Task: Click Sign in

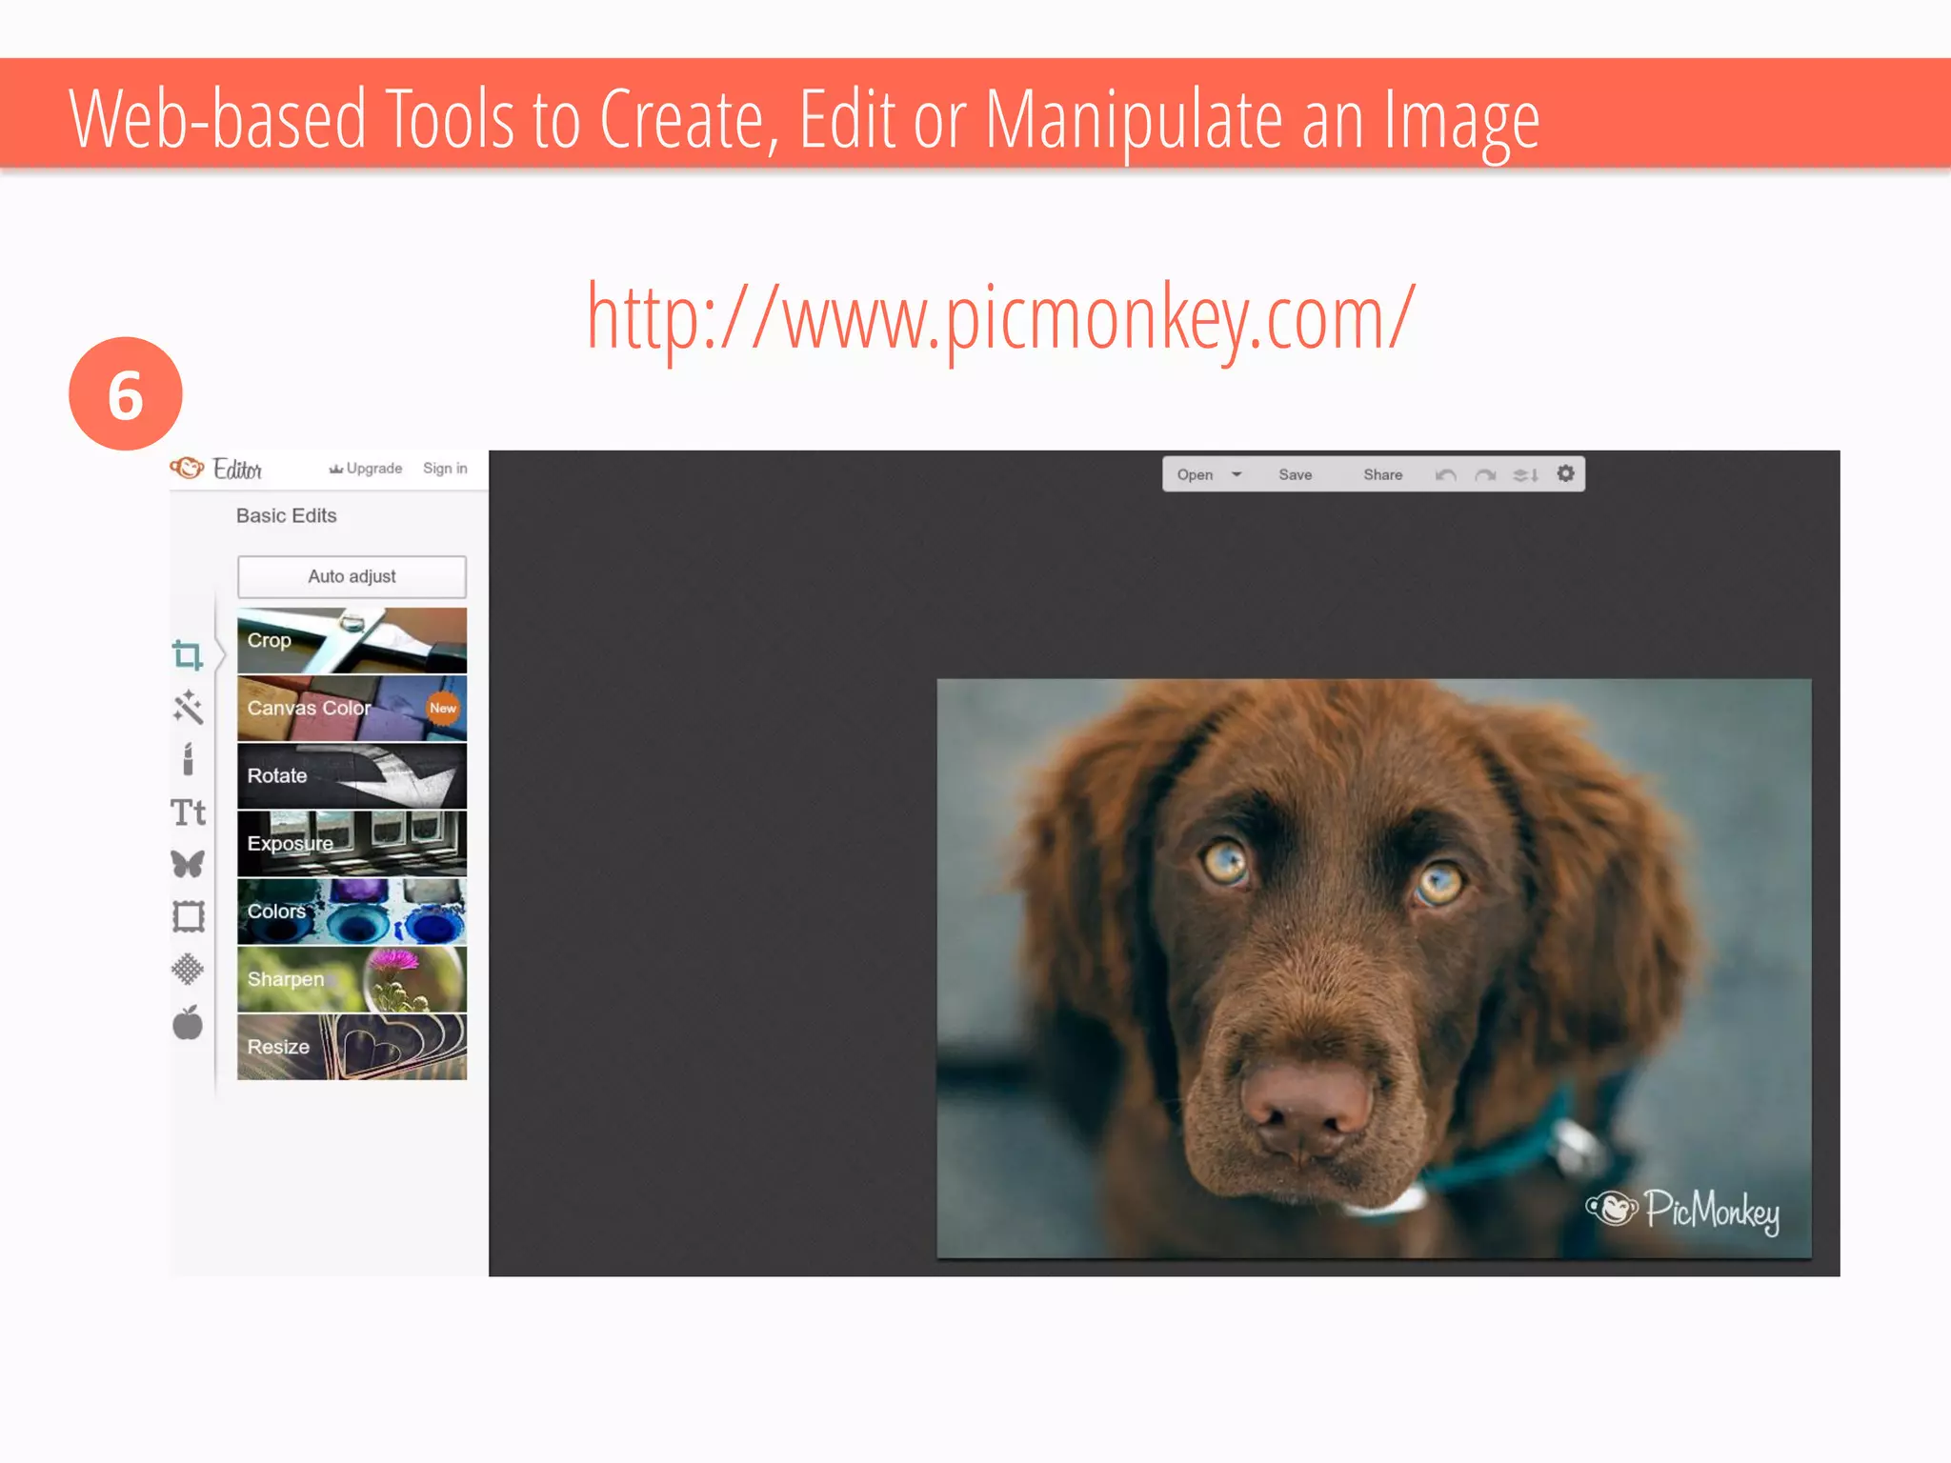Action: (x=445, y=469)
